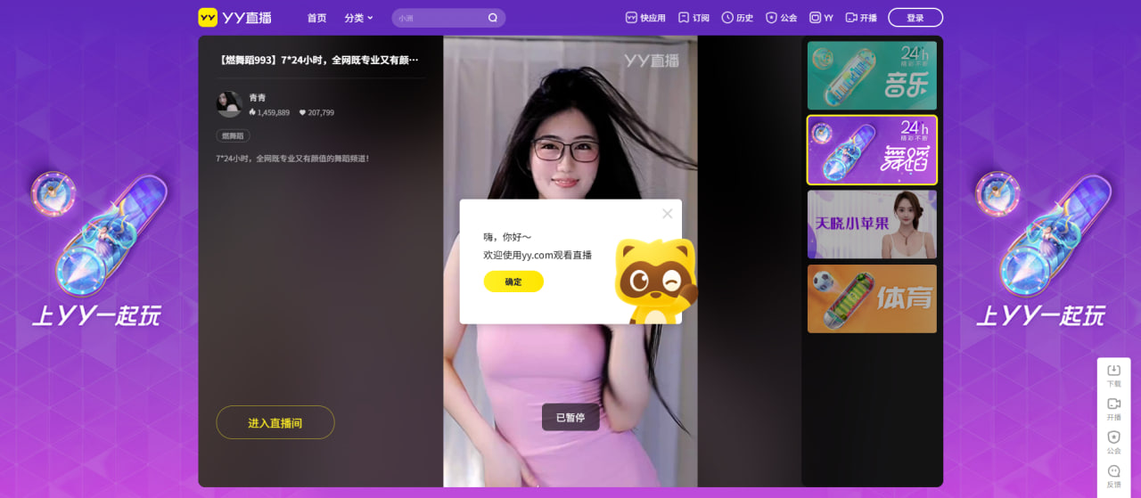Click streamer name 青青
This screenshot has width=1141, height=498.
pyautogui.click(x=257, y=97)
